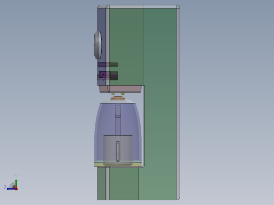Click the red origin ball of triad

tap(16, 189)
